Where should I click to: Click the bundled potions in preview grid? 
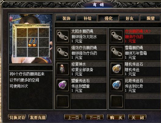point(33,42)
